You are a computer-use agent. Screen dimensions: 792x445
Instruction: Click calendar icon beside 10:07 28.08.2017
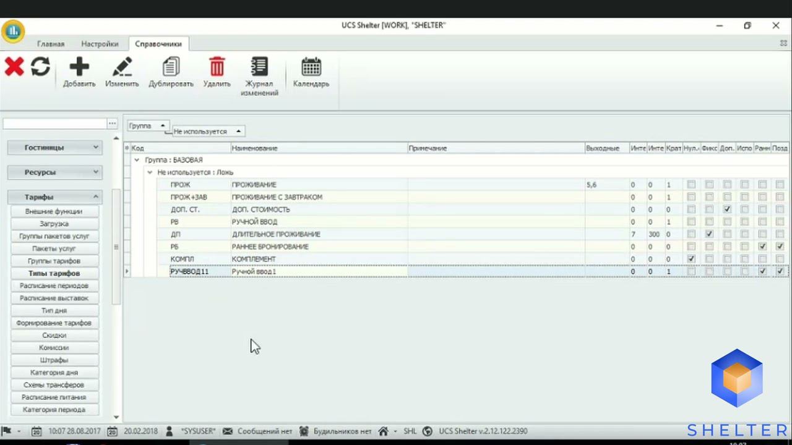point(37,431)
